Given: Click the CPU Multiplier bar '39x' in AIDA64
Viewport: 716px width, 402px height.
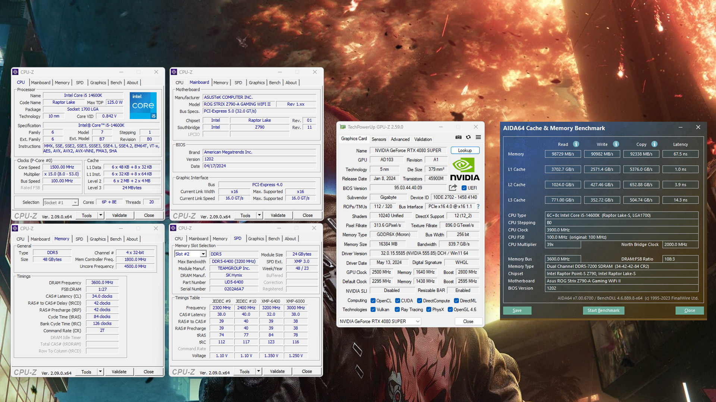Looking at the screenshot, I should (563, 245).
